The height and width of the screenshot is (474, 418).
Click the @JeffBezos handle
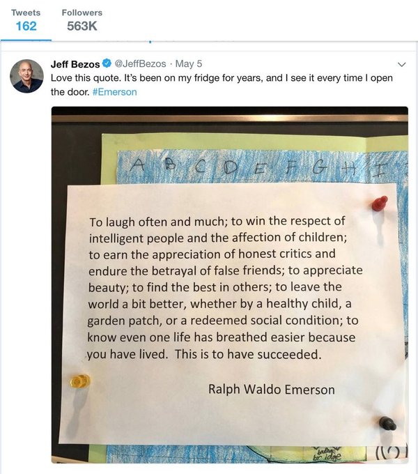139,64
